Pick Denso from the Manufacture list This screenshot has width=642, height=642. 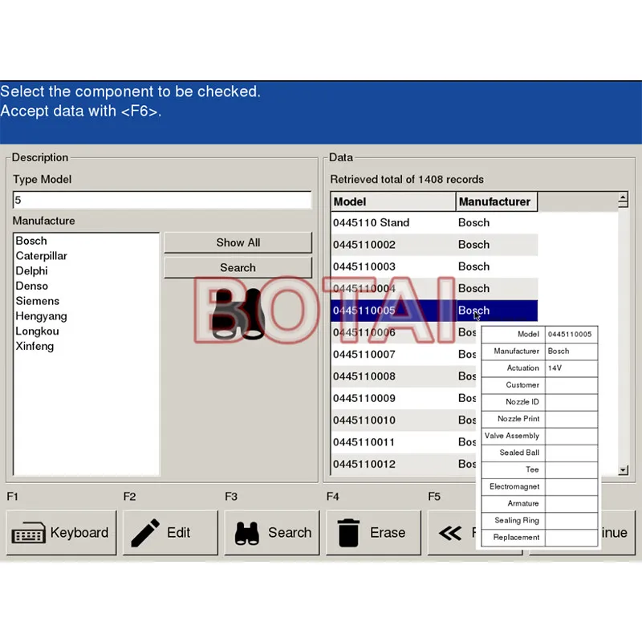tap(32, 286)
